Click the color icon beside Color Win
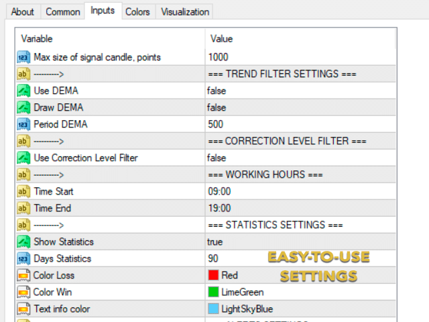 [x=23, y=292]
